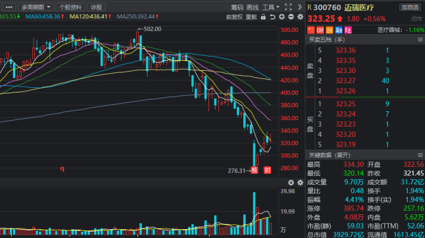Image resolution: width=425 pixels, height=238 pixels.
Task: Click the undo arrow icon
Action: pos(272,17)
